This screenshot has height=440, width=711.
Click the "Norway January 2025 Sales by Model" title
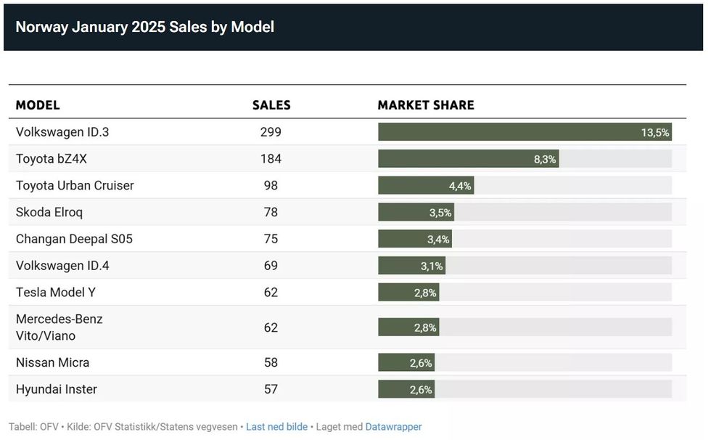(145, 28)
